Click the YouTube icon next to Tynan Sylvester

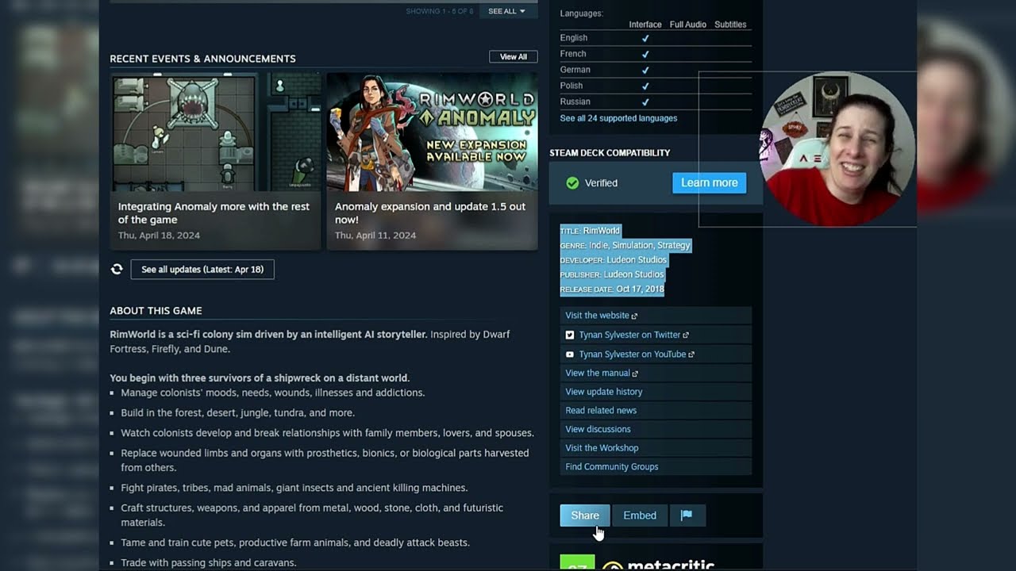click(x=569, y=354)
